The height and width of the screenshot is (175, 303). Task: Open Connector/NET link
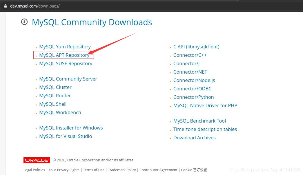click(x=190, y=72)
